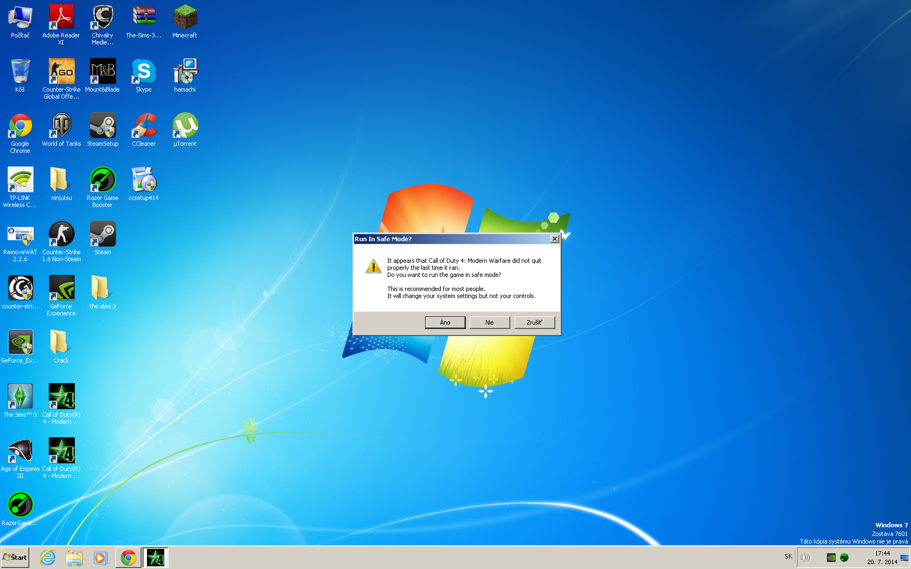Image resolution: width=911 pixels, height=569 pixels.
Task: Select the Skype desktop shortcut
Action: (x=144, y=76)
